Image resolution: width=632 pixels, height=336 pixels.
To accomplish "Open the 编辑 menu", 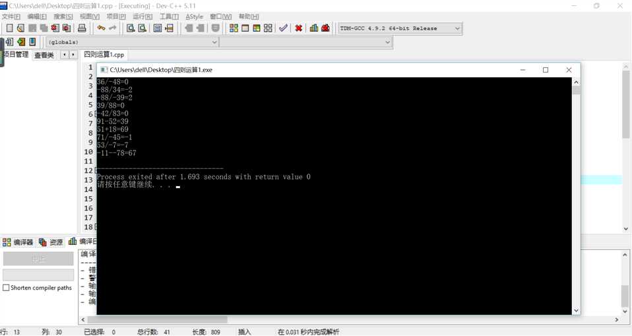I will (37, 17).
